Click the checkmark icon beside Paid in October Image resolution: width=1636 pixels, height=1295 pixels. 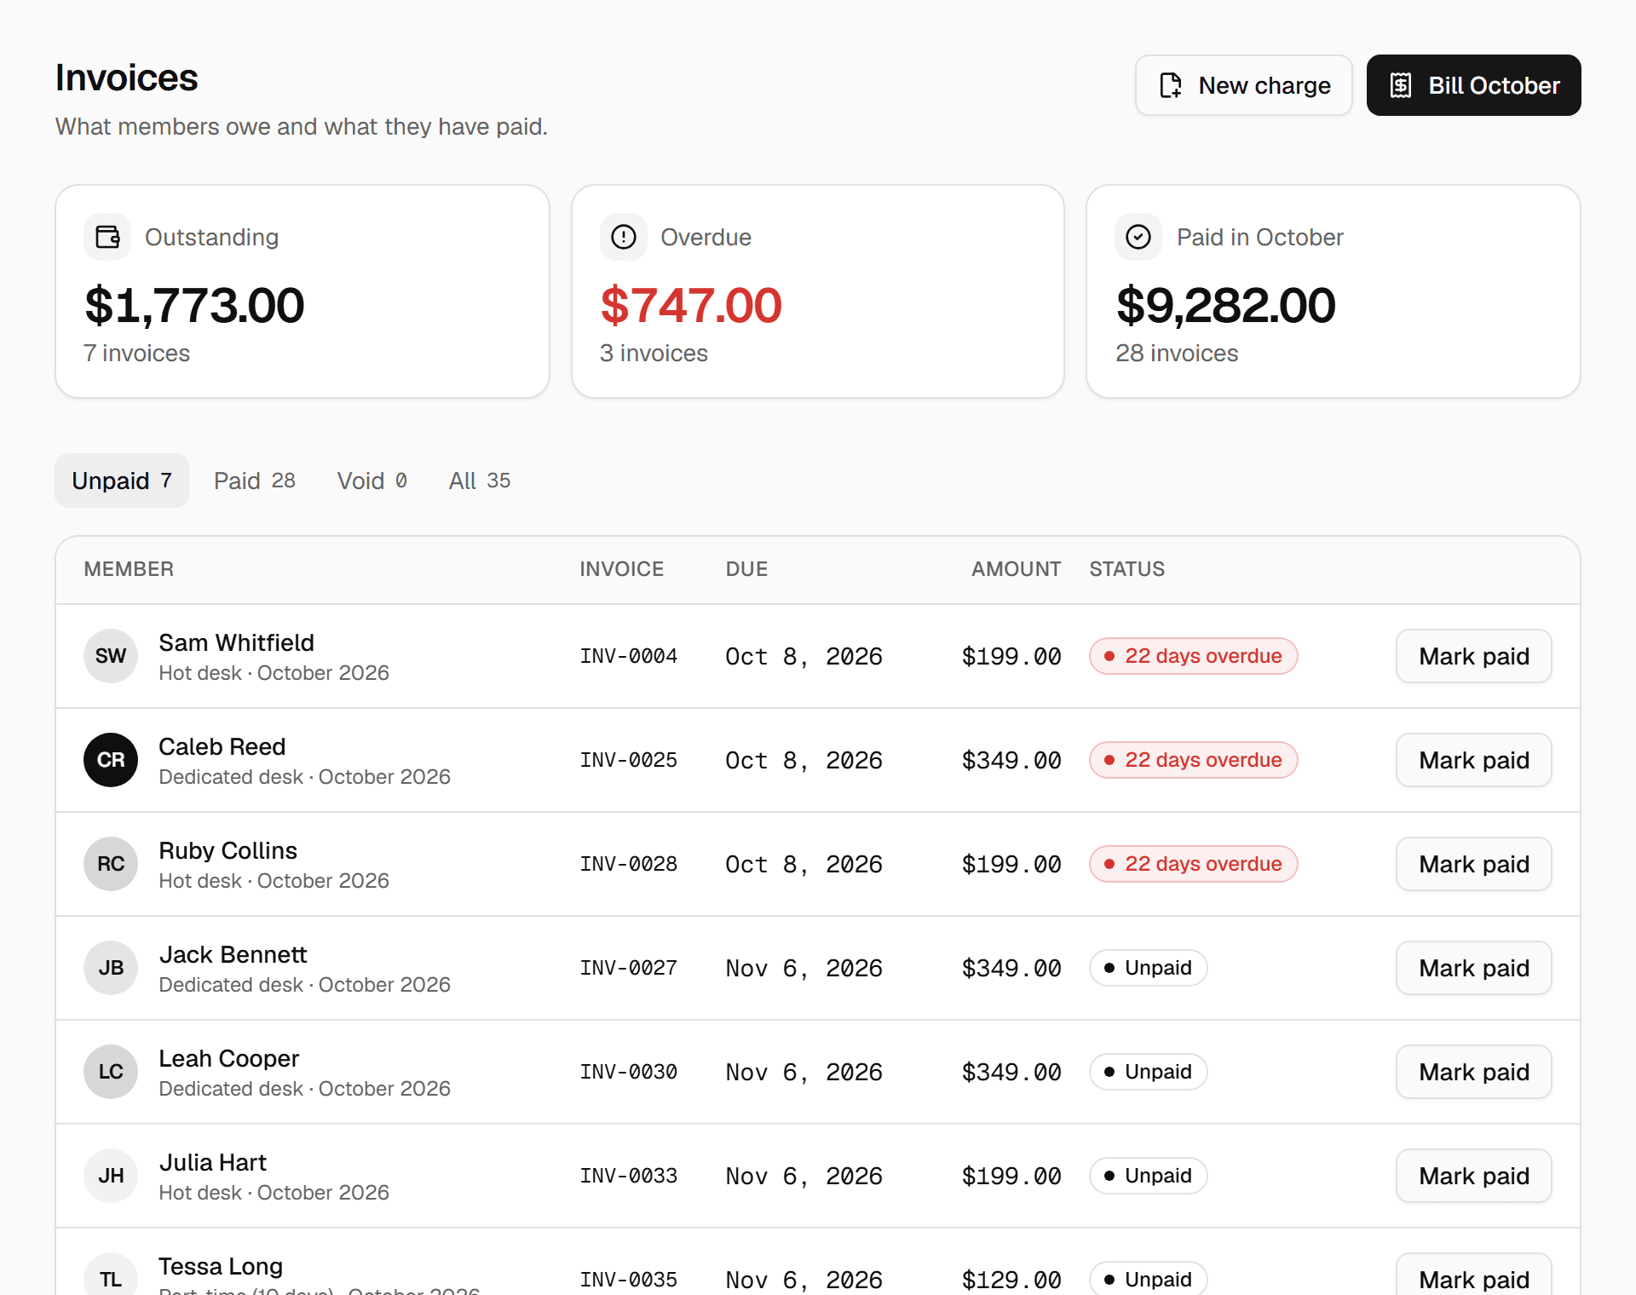coord(1138,237)
